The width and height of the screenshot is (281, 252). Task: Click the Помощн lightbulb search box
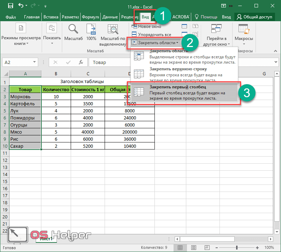(206, 17)
